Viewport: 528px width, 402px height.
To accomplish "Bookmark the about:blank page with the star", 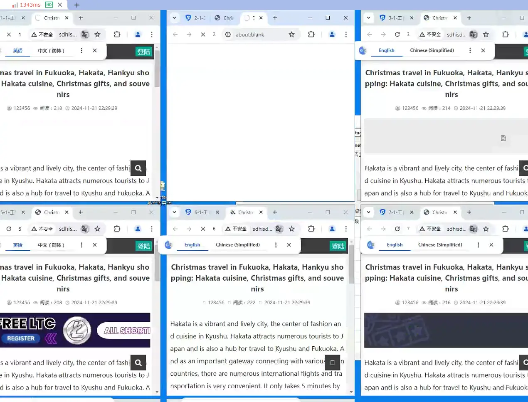I will [x=291, y=35].
